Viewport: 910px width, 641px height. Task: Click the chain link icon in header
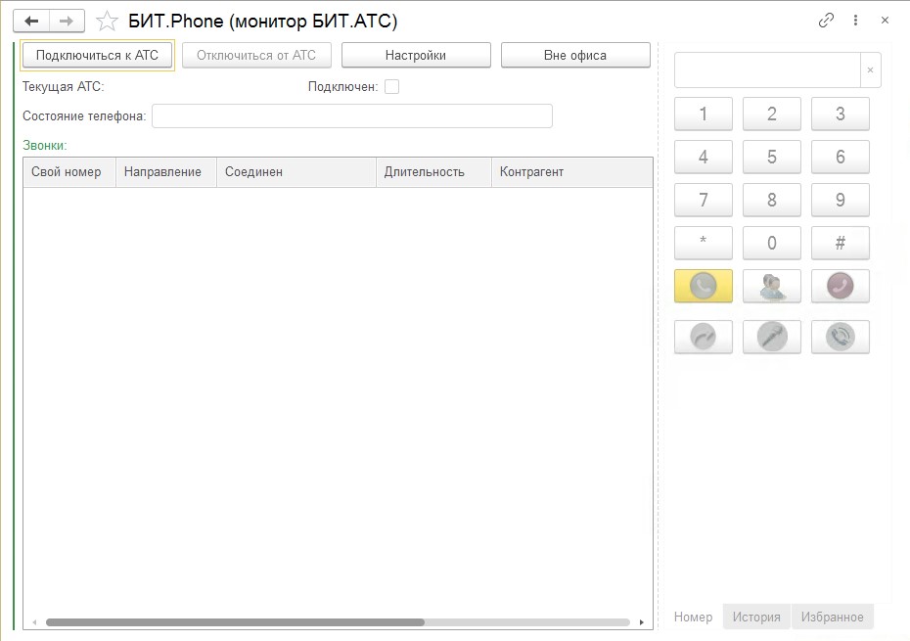tap(827, 21)
